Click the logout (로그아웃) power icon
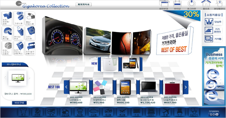Image resolution: width=226 pixels, height=118 pixels. coord(192,5)
